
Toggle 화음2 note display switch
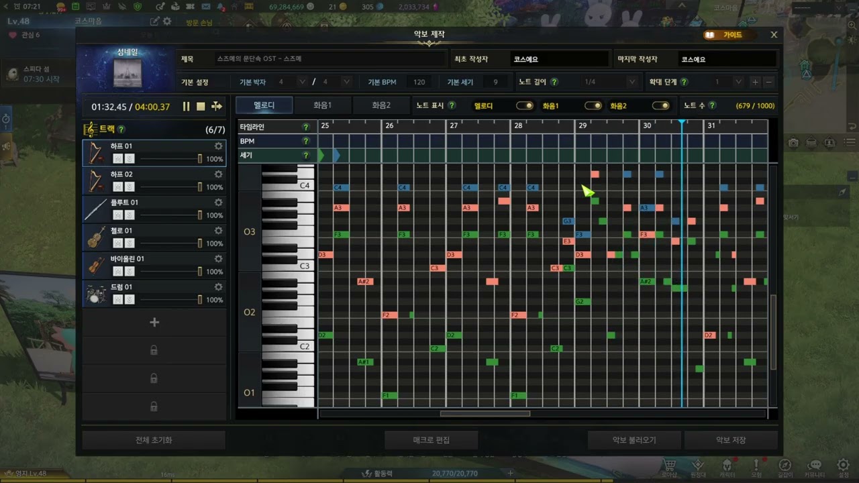660,106
